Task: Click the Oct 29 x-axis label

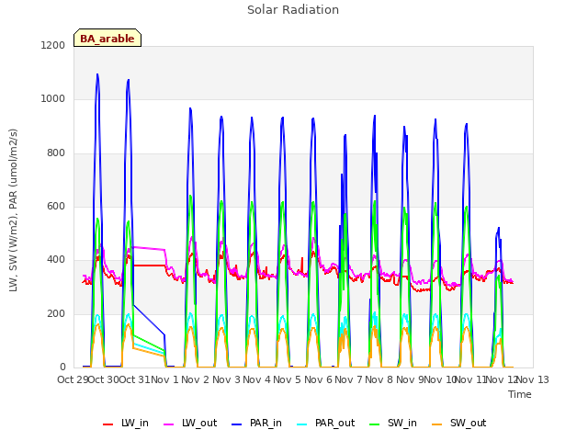Action: (73, 379)
